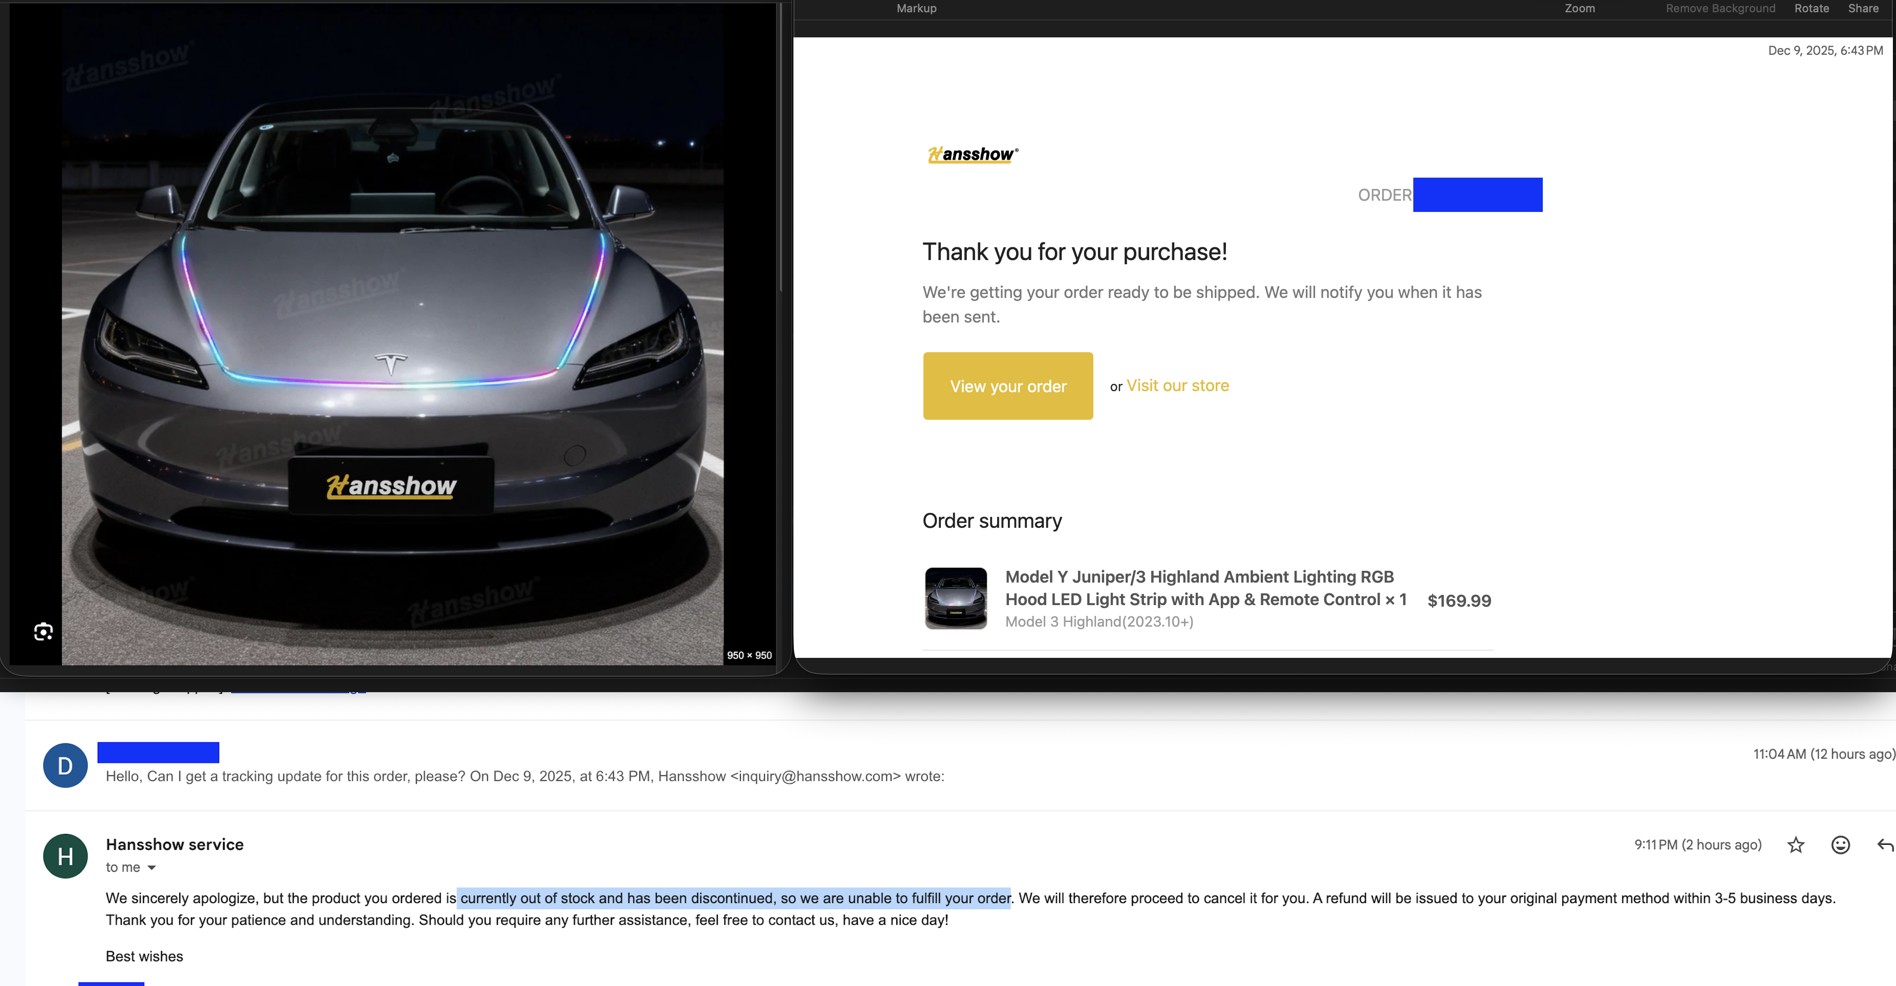Click the Hansshow service sender name
This screenshot has height=986, width=1896.
tap(175, 845)
